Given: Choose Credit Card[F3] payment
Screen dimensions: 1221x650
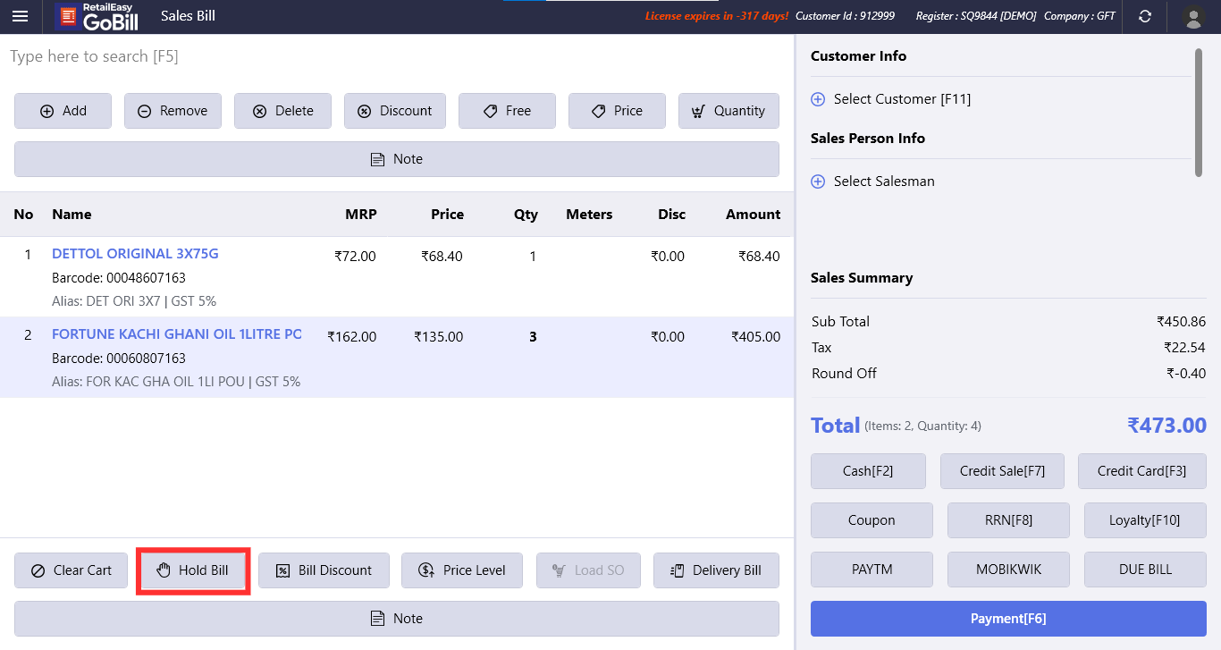Looking at the screenshot, I should click(1142, 471).
